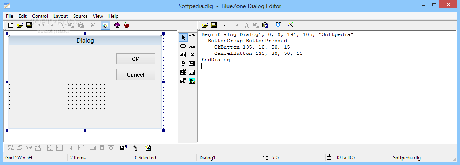Select the pointer arrow tool
The width and height of the screenshot is (460, 165).
pos(183,37)
